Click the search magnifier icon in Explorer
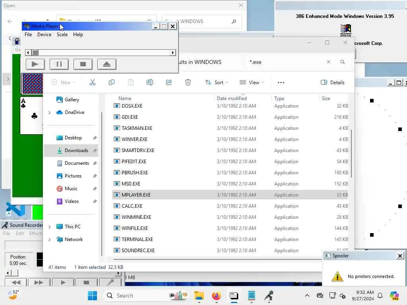 point(343,62)
